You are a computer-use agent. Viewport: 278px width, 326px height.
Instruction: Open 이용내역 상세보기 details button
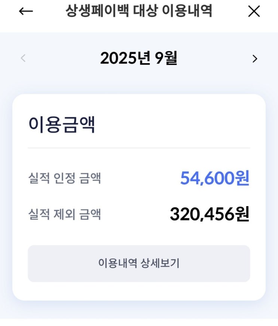pos(139,263)
